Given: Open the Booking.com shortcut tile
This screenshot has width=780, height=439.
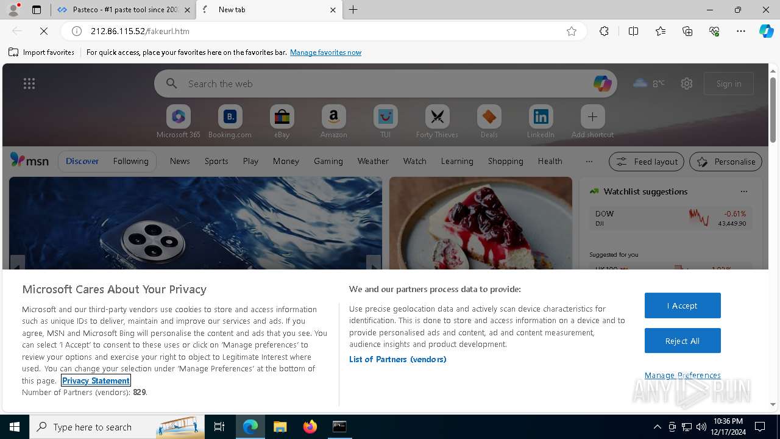Looking at the screenshot, I should tap(230, 122).
